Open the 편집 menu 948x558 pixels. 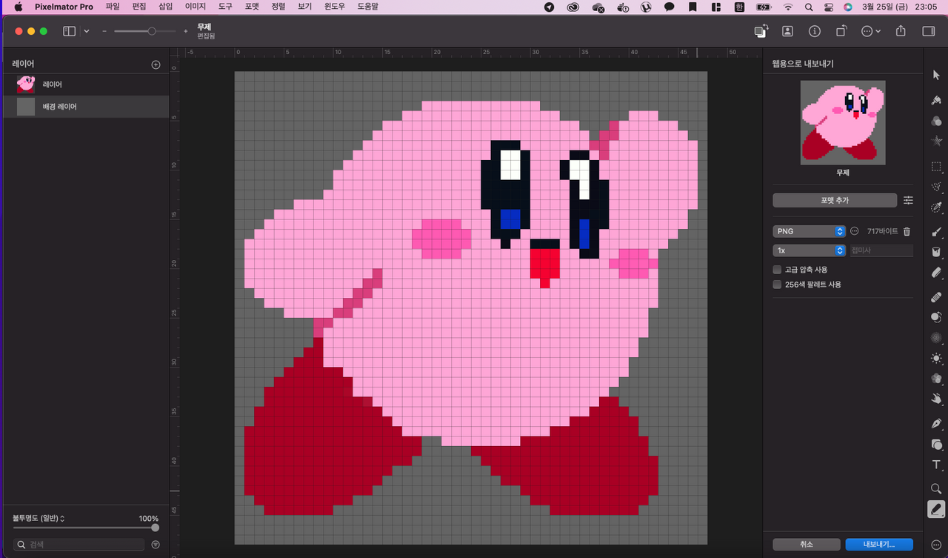point(139,7)
